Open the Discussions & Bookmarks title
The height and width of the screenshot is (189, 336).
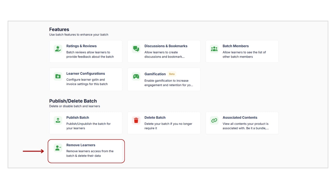point(166,46)
